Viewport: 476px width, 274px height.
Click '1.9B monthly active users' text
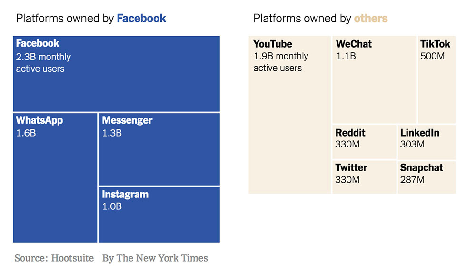pos(281,62)
